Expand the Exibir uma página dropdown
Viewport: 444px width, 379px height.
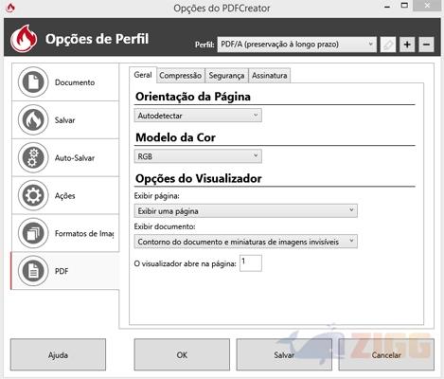point(246,211)
